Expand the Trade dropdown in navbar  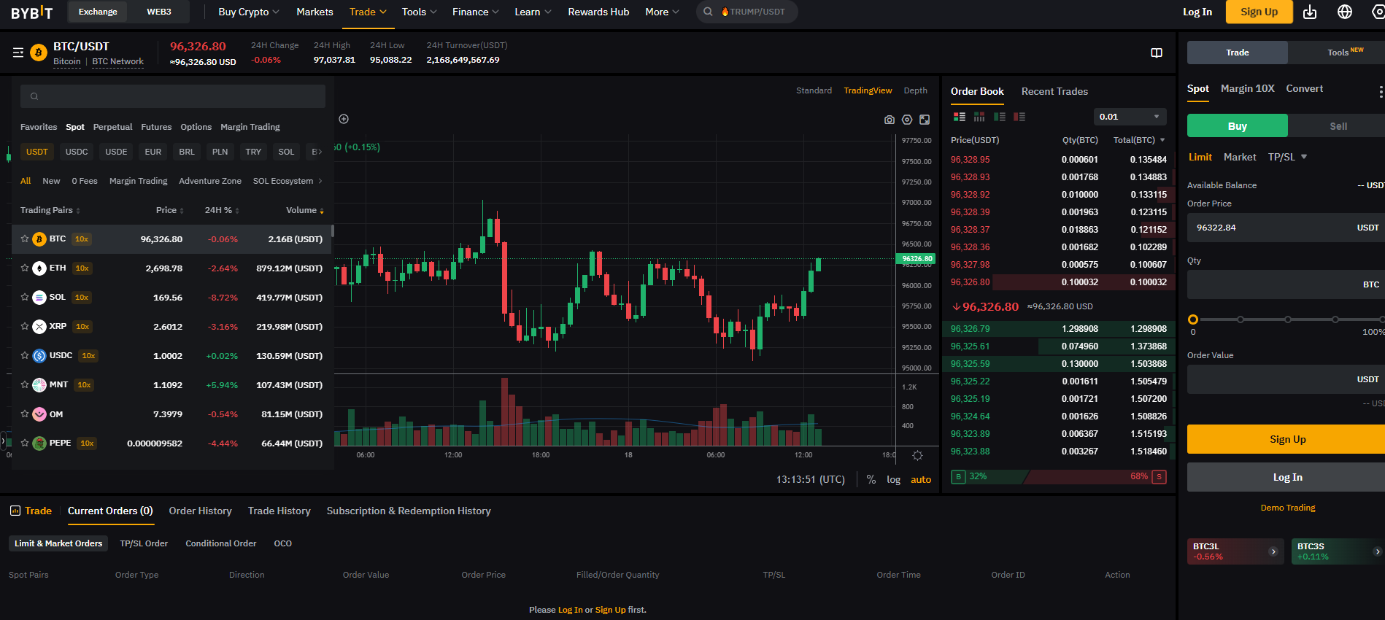point(368,12)
